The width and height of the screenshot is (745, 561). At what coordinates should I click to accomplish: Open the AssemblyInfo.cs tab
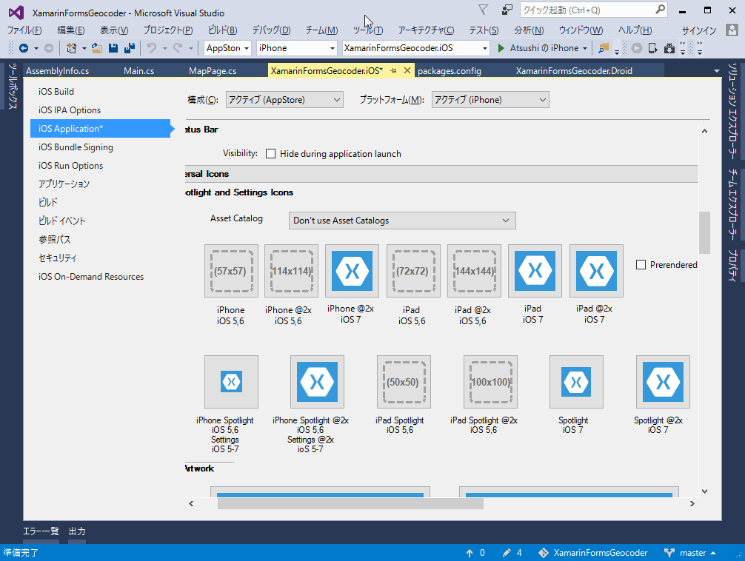[x=58, y=71]
